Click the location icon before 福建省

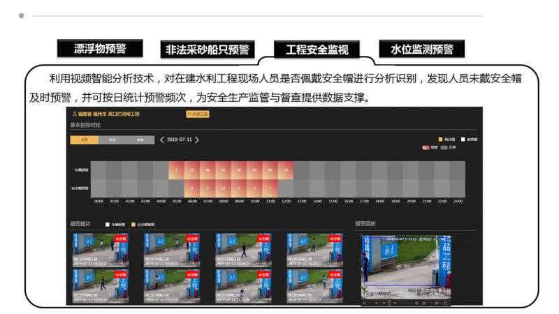pyautogui.click(x=75, y=113)
